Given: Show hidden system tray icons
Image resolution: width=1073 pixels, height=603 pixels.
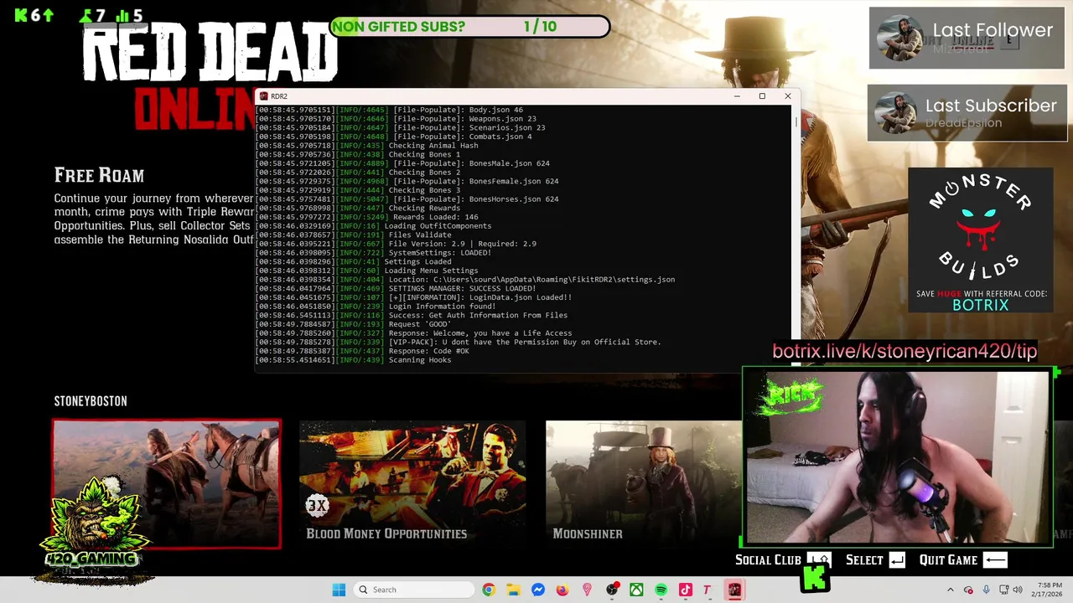Looking at the screenshot, I should point(950,590).
